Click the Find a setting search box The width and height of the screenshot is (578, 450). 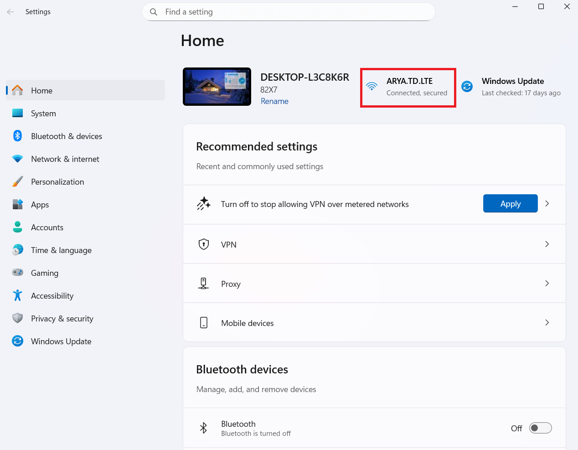point(292,12)
